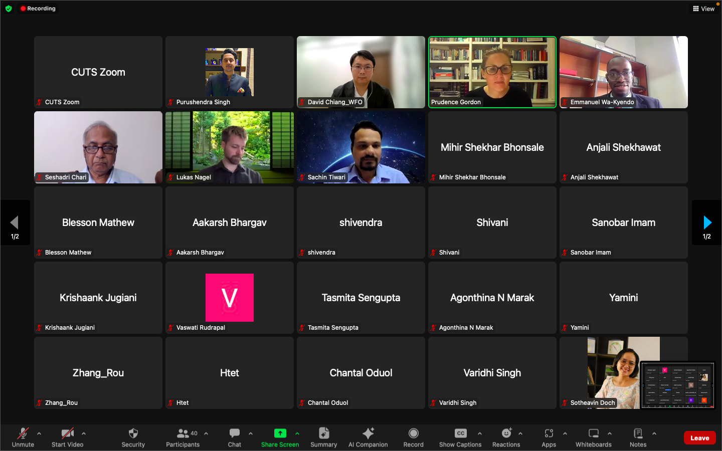
Task: Open the Chat panel
Action: (234, 437)
